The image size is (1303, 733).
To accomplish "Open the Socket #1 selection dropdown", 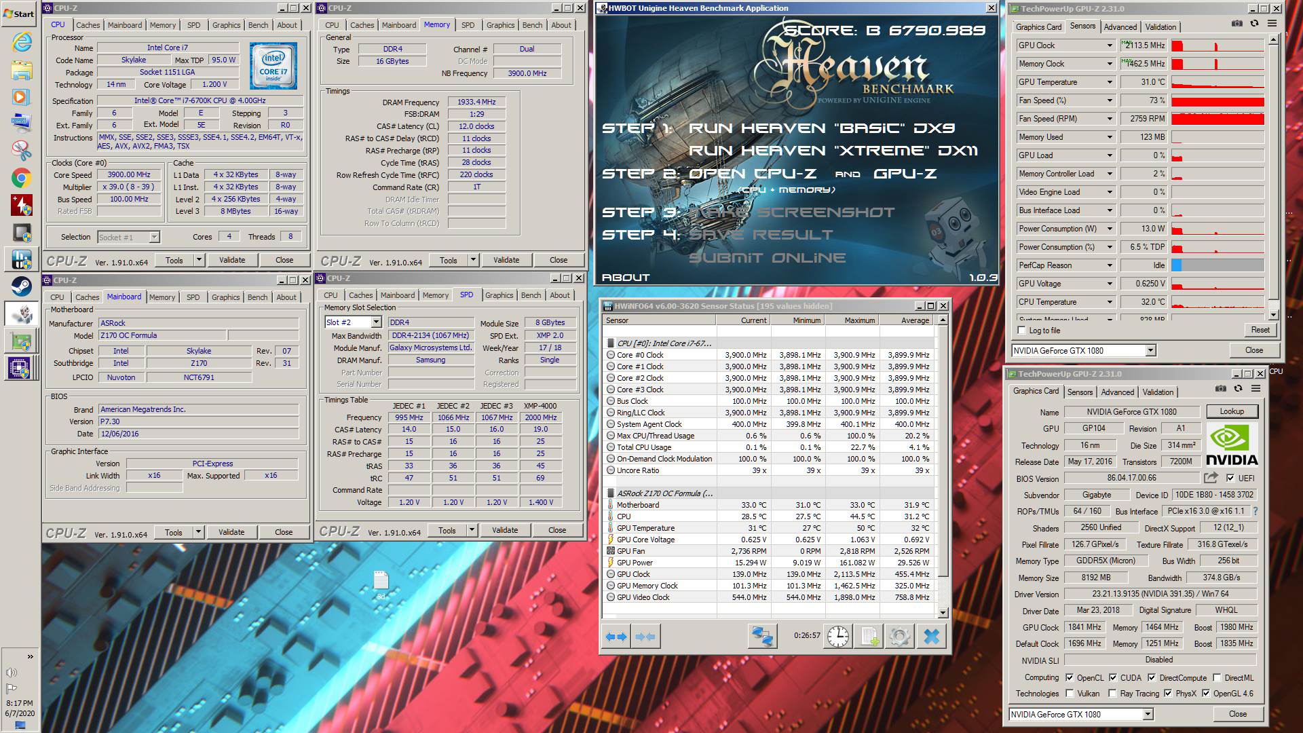I will coord(154,237).
